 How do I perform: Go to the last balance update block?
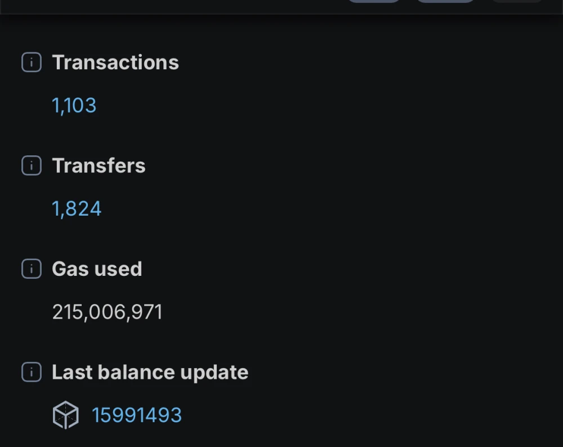(x=137, y=415)
